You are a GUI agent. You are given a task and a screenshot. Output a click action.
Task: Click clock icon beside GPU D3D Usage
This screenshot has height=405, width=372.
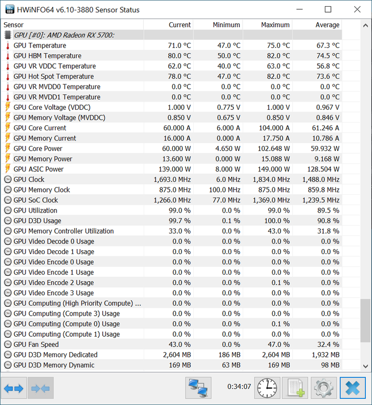(x=8, y=221)
